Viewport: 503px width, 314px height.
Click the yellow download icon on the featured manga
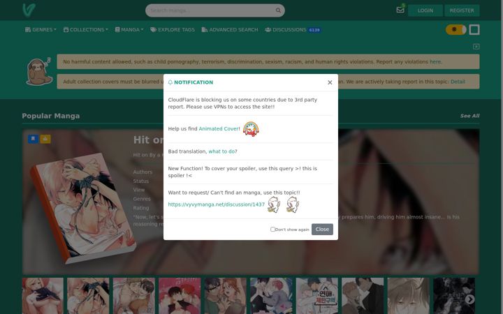pos(45,139)
